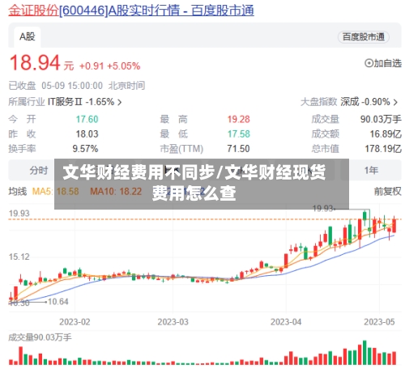The image size is (405, 369).
Task: Click the 2023-02 date axis label
Action: [x=75, y=322]
